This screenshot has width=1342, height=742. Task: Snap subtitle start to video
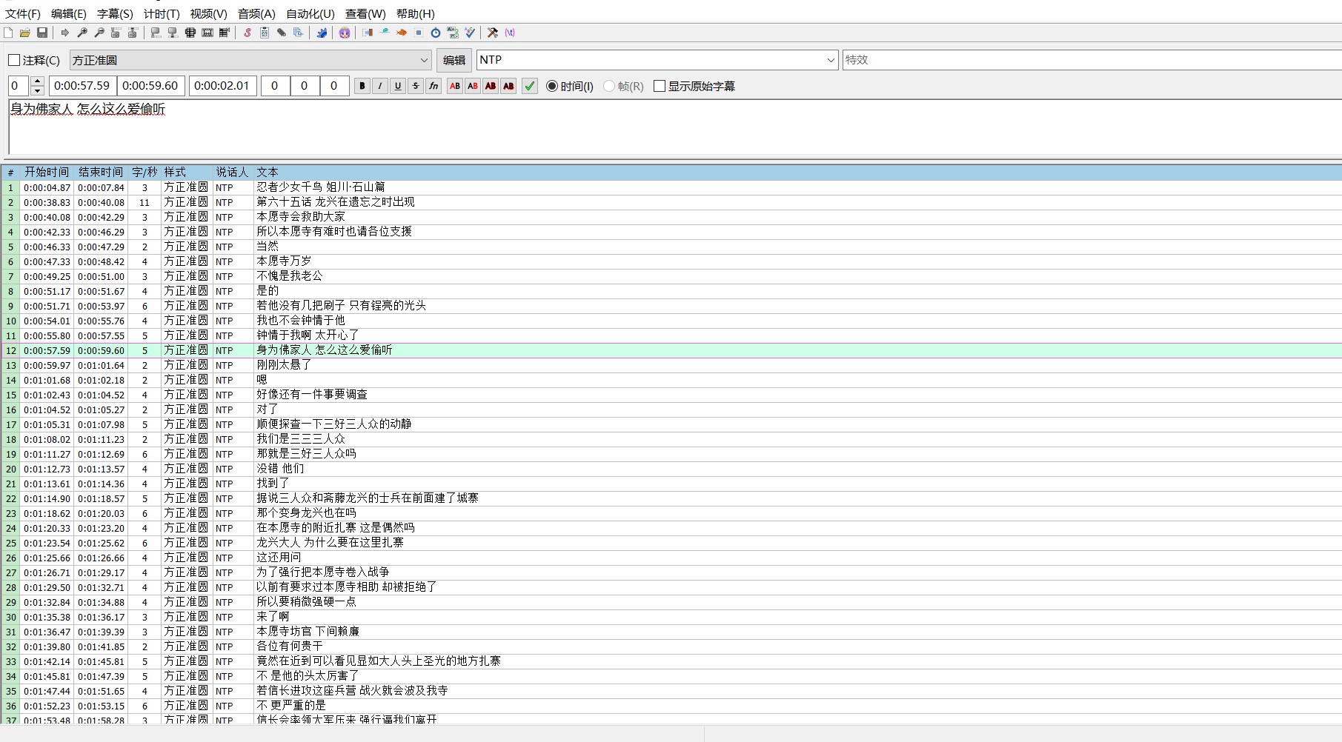(156, 33)
